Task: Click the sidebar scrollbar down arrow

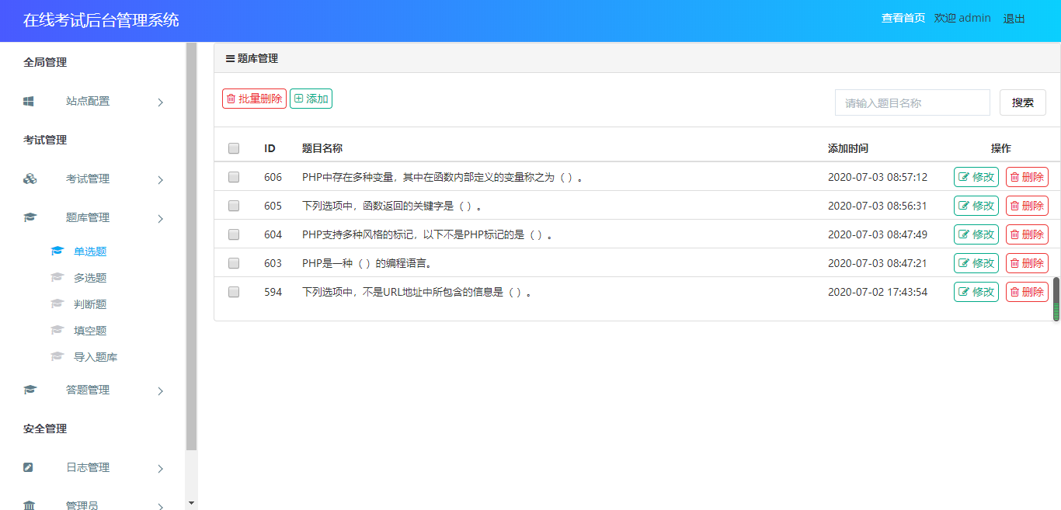Action: click(x=192, y=503)
